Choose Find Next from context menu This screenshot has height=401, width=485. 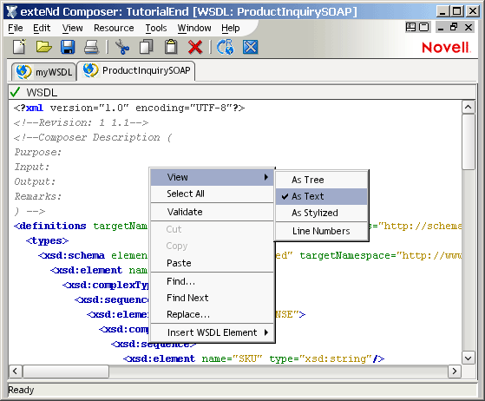click(x=212, y=298)
